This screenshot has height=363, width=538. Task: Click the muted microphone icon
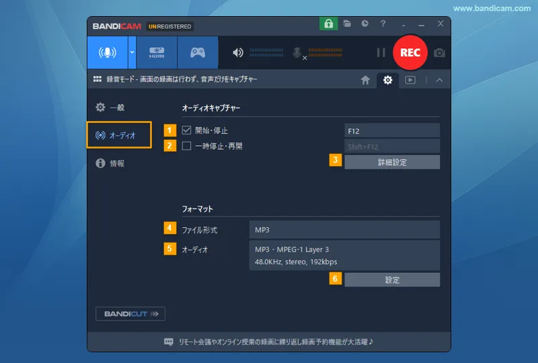298,53
